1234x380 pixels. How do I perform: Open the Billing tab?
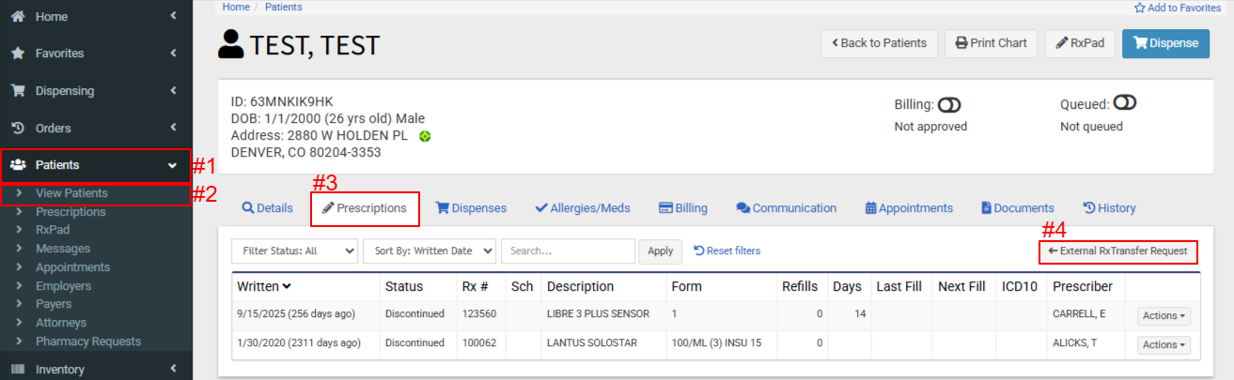tap(683, 208)
